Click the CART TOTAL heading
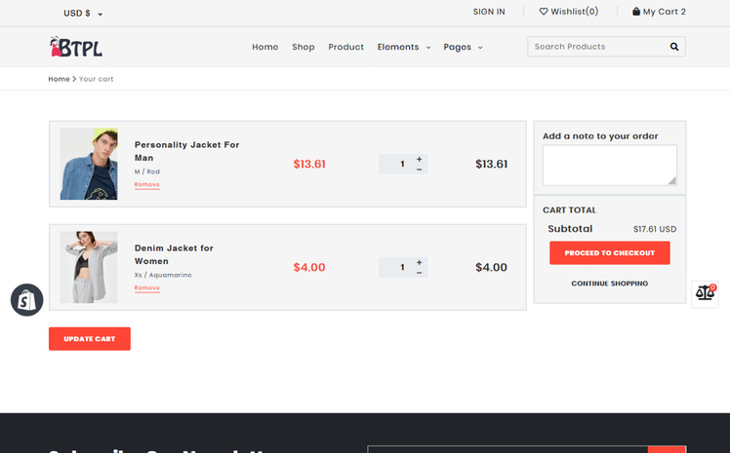 click(569, 210)
